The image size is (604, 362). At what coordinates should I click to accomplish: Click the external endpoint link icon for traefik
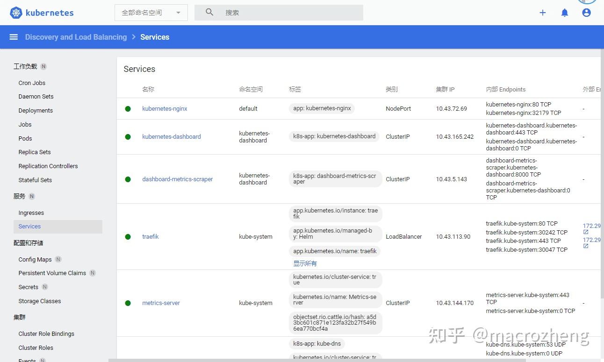pyautogui.click(x=586, y=231)
